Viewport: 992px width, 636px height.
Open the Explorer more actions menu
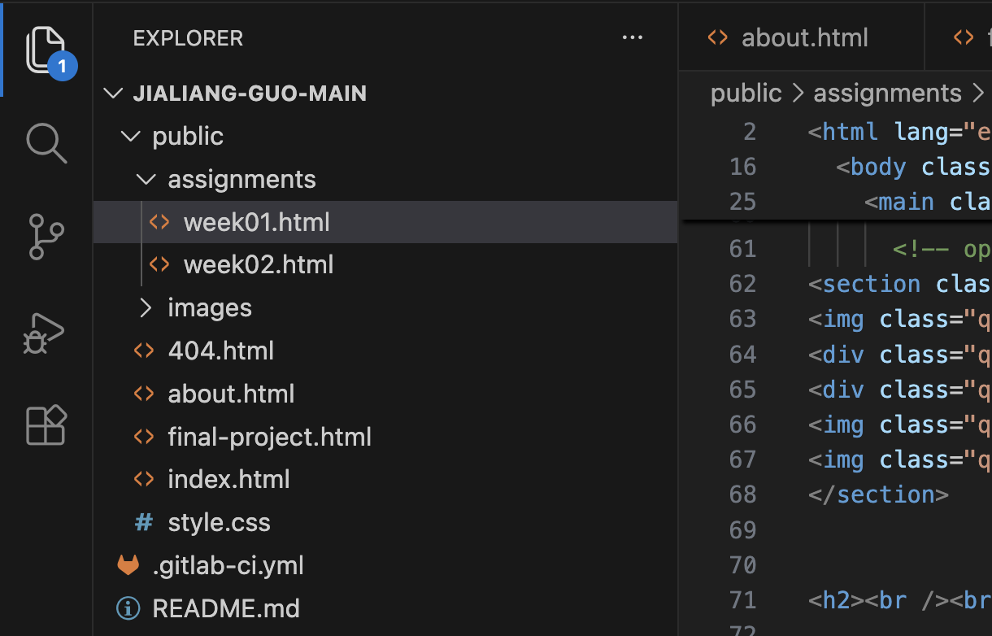click(x=633, y=37)
